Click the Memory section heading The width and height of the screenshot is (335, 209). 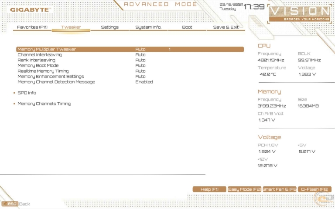pos(269,92)
